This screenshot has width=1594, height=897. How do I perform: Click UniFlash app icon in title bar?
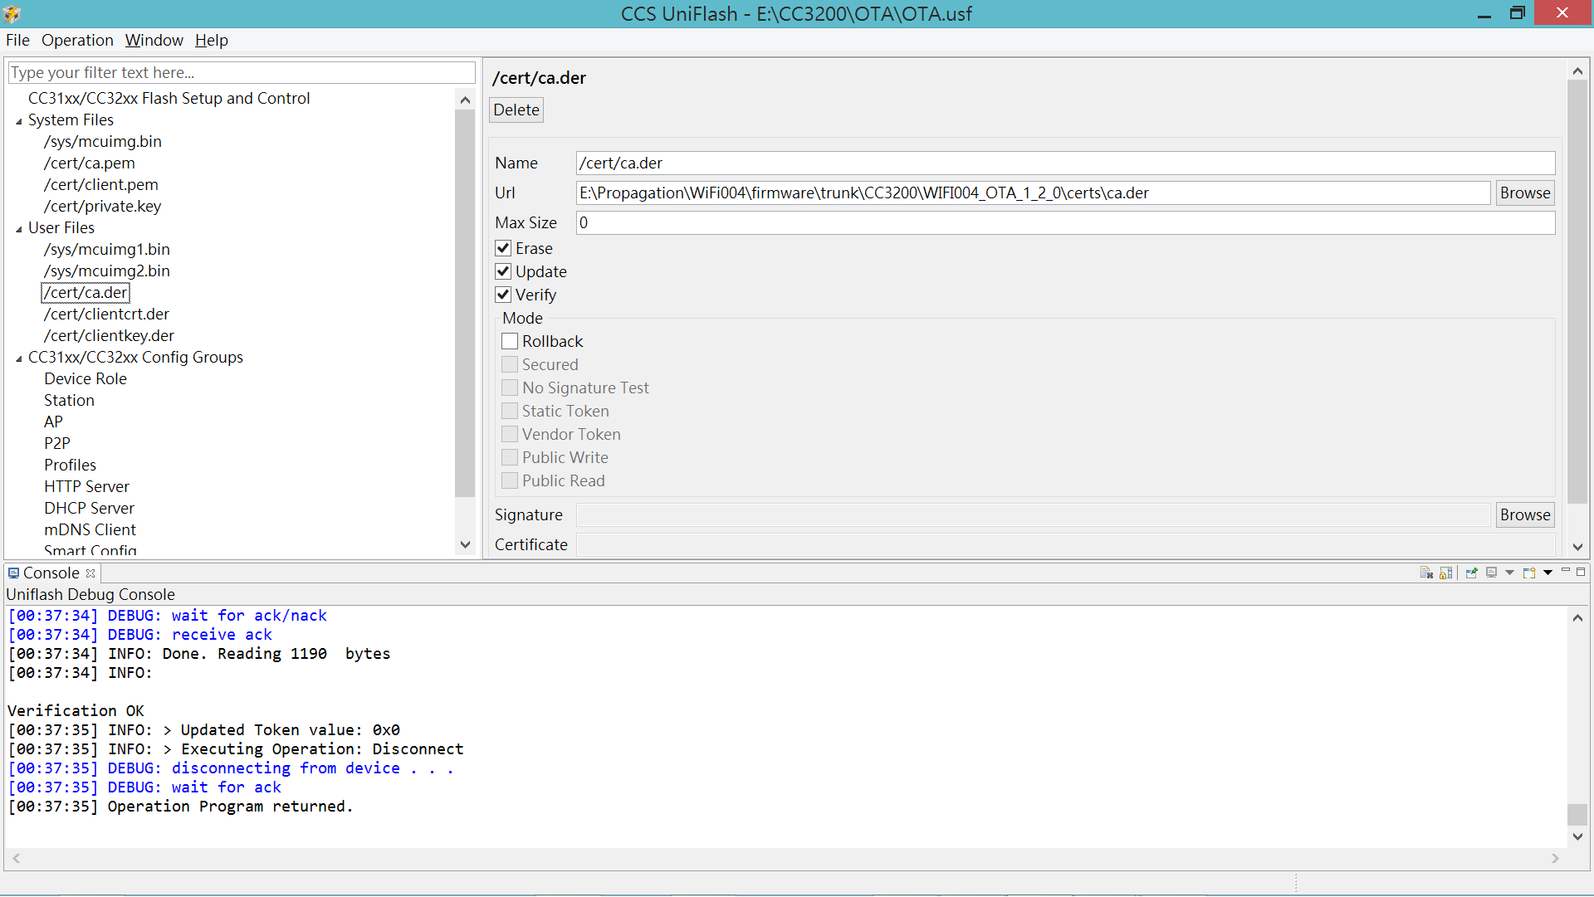(12, 13)
